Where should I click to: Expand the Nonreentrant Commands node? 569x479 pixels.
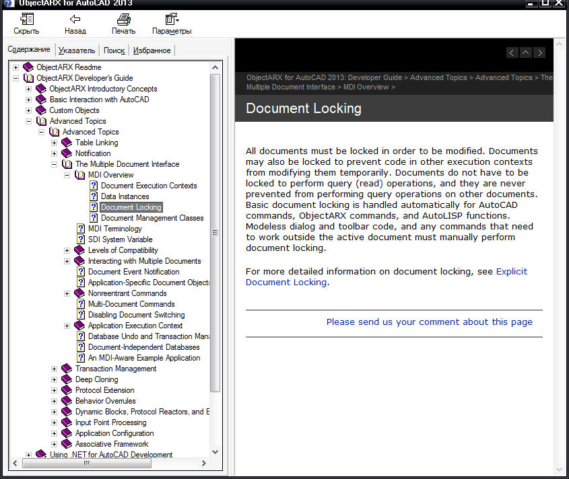67,293
